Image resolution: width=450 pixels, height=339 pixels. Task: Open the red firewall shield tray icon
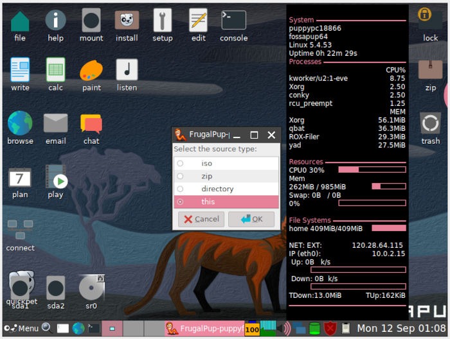(x=330, y=328)
